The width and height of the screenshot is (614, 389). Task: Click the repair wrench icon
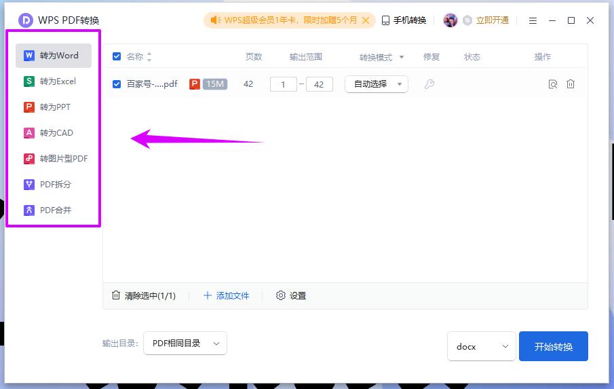[429, 84]
